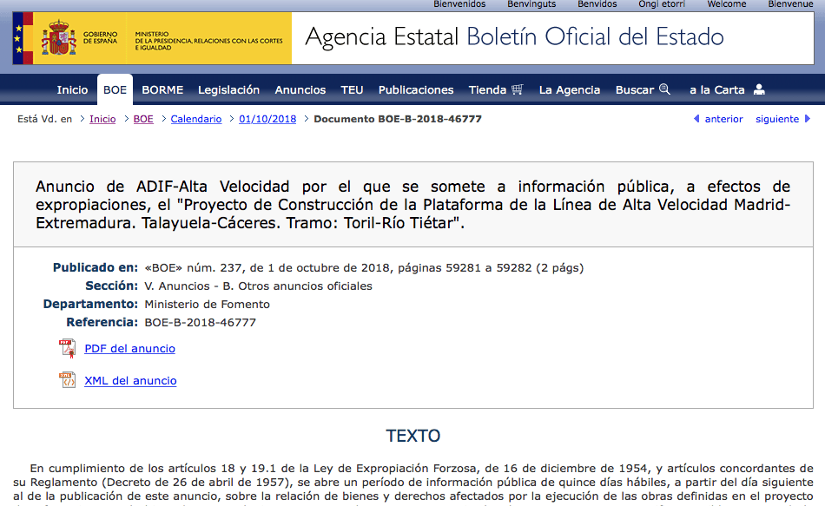The height and width of the screenshot is (506, 825).
Task: Open the Buscar search menu
Action: click(635, 90)
